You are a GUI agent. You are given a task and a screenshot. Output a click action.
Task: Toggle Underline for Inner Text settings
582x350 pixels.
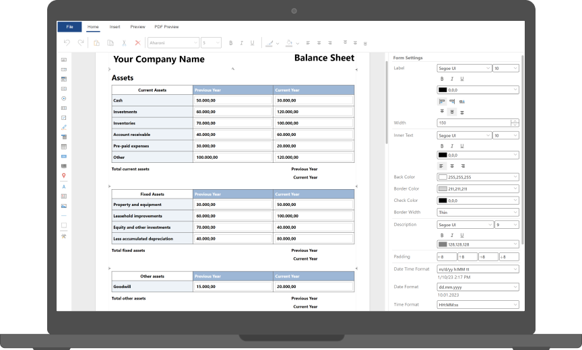pos(461,146)
